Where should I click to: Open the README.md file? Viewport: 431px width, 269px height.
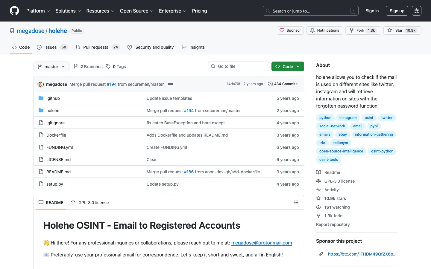(58, 172)
